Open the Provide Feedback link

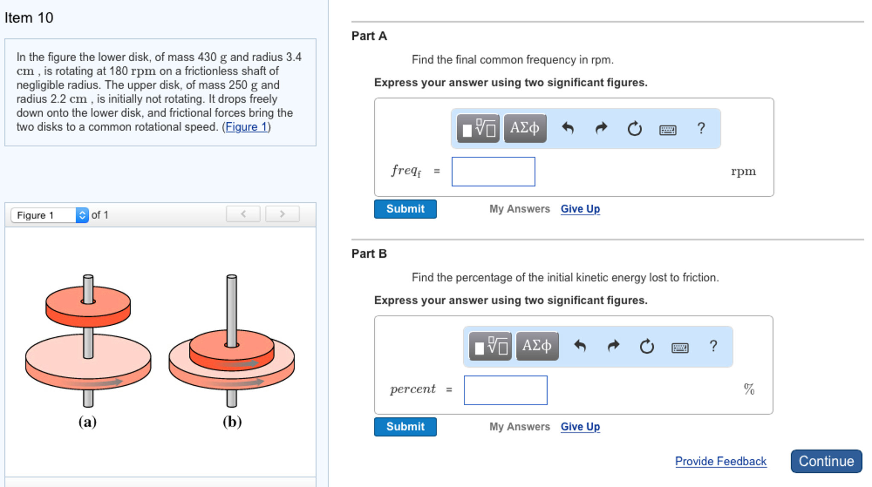tap(720, 461)
